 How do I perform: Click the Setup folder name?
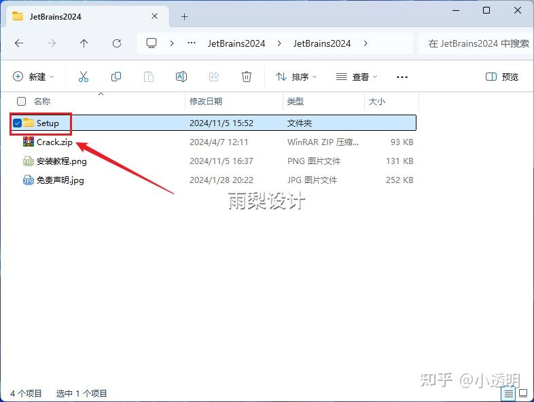(x=48, y=123)
